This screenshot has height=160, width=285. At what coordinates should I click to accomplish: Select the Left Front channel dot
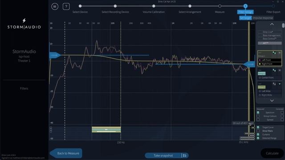pos(260,60)
